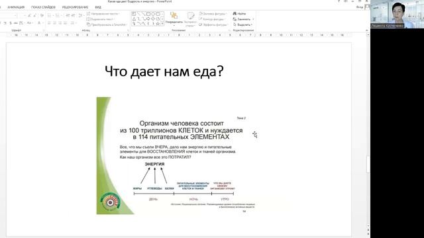Switch to the ВИД tab
This screenshot has height=238, width=424.
click(x=98, y=7)
